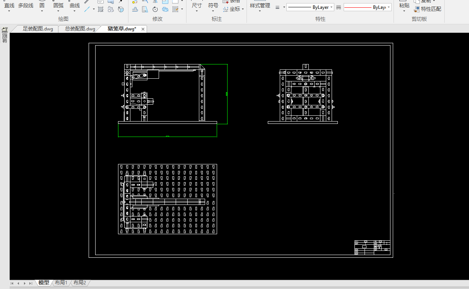Screen dimensions: 469x289
Task: Click the 绘图 panel title
Action: pyautogui.click(x=63, y=19)
